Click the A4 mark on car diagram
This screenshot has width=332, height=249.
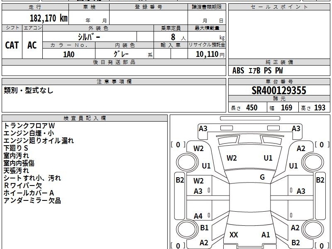pyautogui.click(x=198, y=216)
